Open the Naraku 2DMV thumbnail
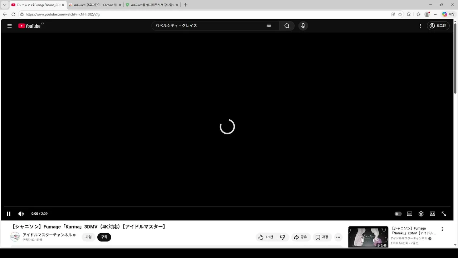 368,237
